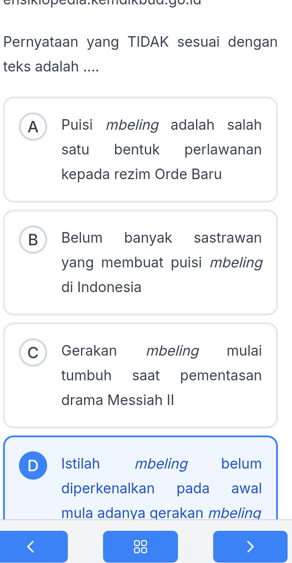Open the question navigator grid icon
292x563 pixels.
(x=140, y=546)
